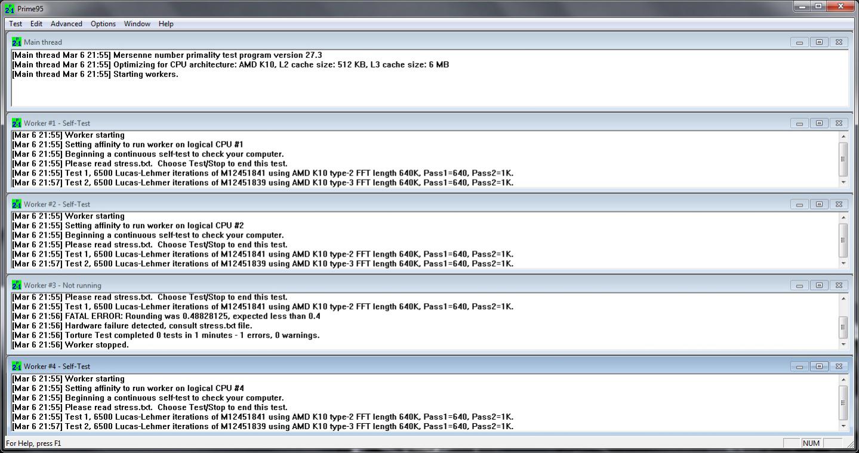The width and height of the screenshot is (859, 453).
Task: Click the Worker #1 window icon
Action: point(16,123)
